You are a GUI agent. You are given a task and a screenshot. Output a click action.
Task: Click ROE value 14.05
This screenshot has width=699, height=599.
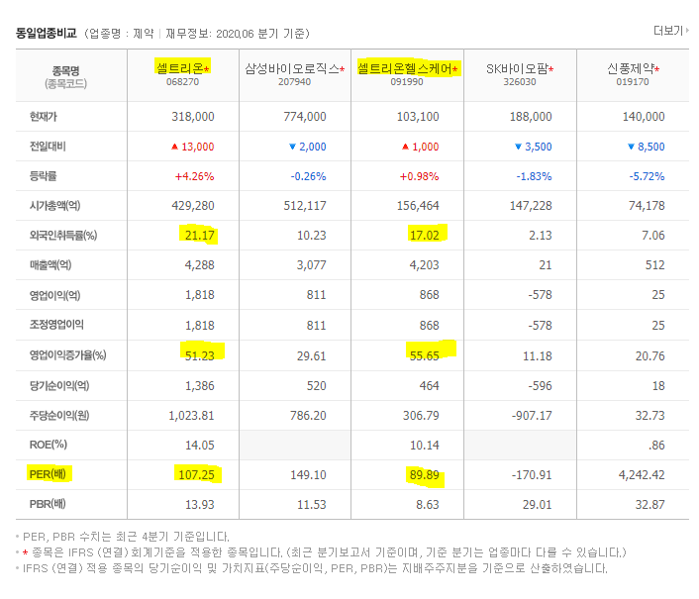200,446
